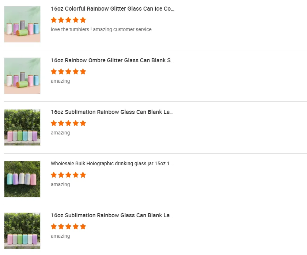This screenshot has height=255, width=307.
Task: Open the last Sublimation Rainbow Glass Can thumbnail
Action: point(22,231)
